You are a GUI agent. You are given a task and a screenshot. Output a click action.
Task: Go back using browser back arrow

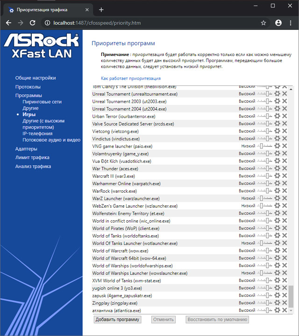point(8,23)
